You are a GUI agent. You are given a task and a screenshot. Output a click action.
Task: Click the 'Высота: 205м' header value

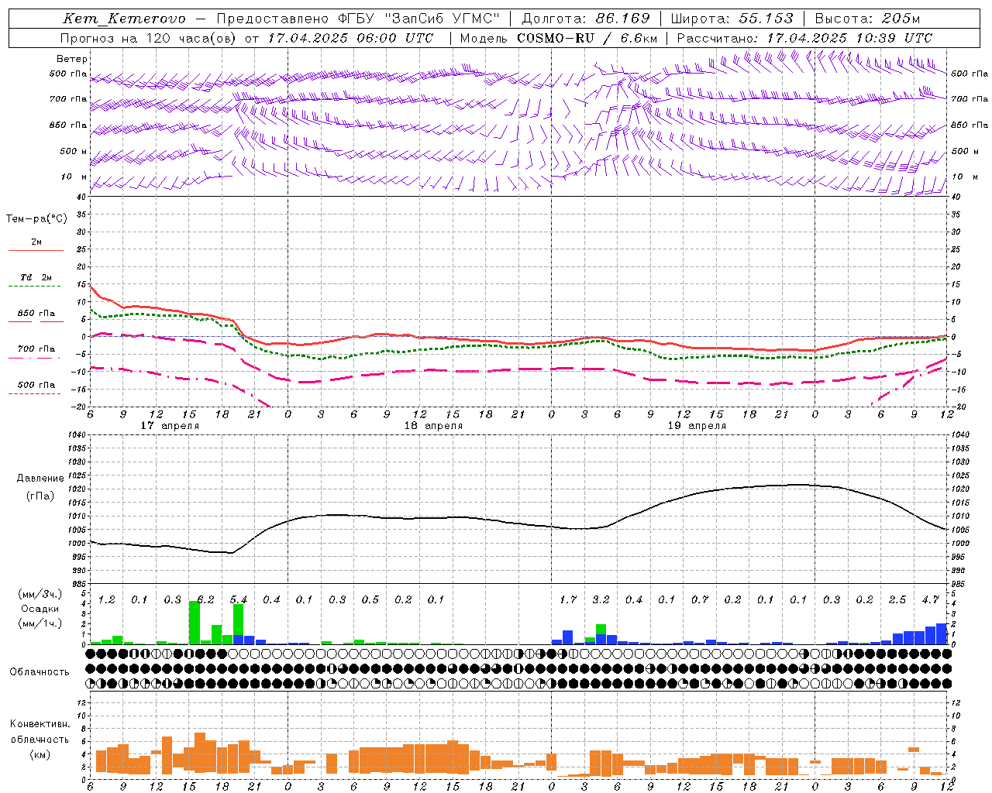coord(867,19)
